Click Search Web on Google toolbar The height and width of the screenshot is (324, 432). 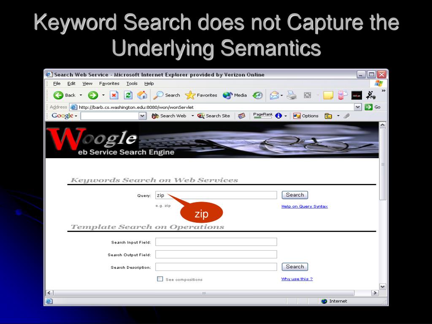pyautogui.click(x=169, y=116)
